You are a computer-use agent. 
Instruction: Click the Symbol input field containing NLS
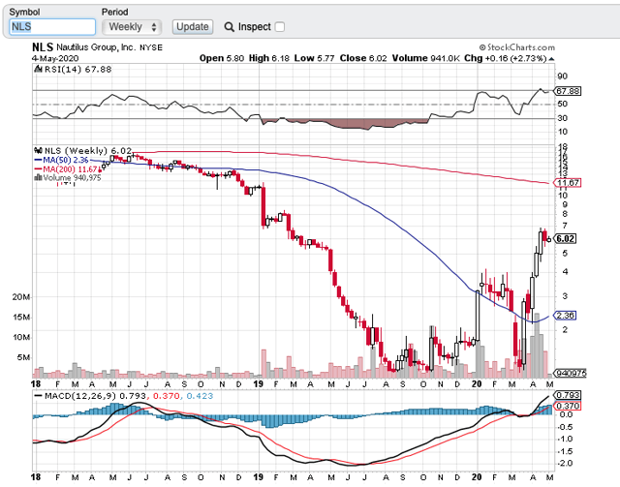click(52, 27)
